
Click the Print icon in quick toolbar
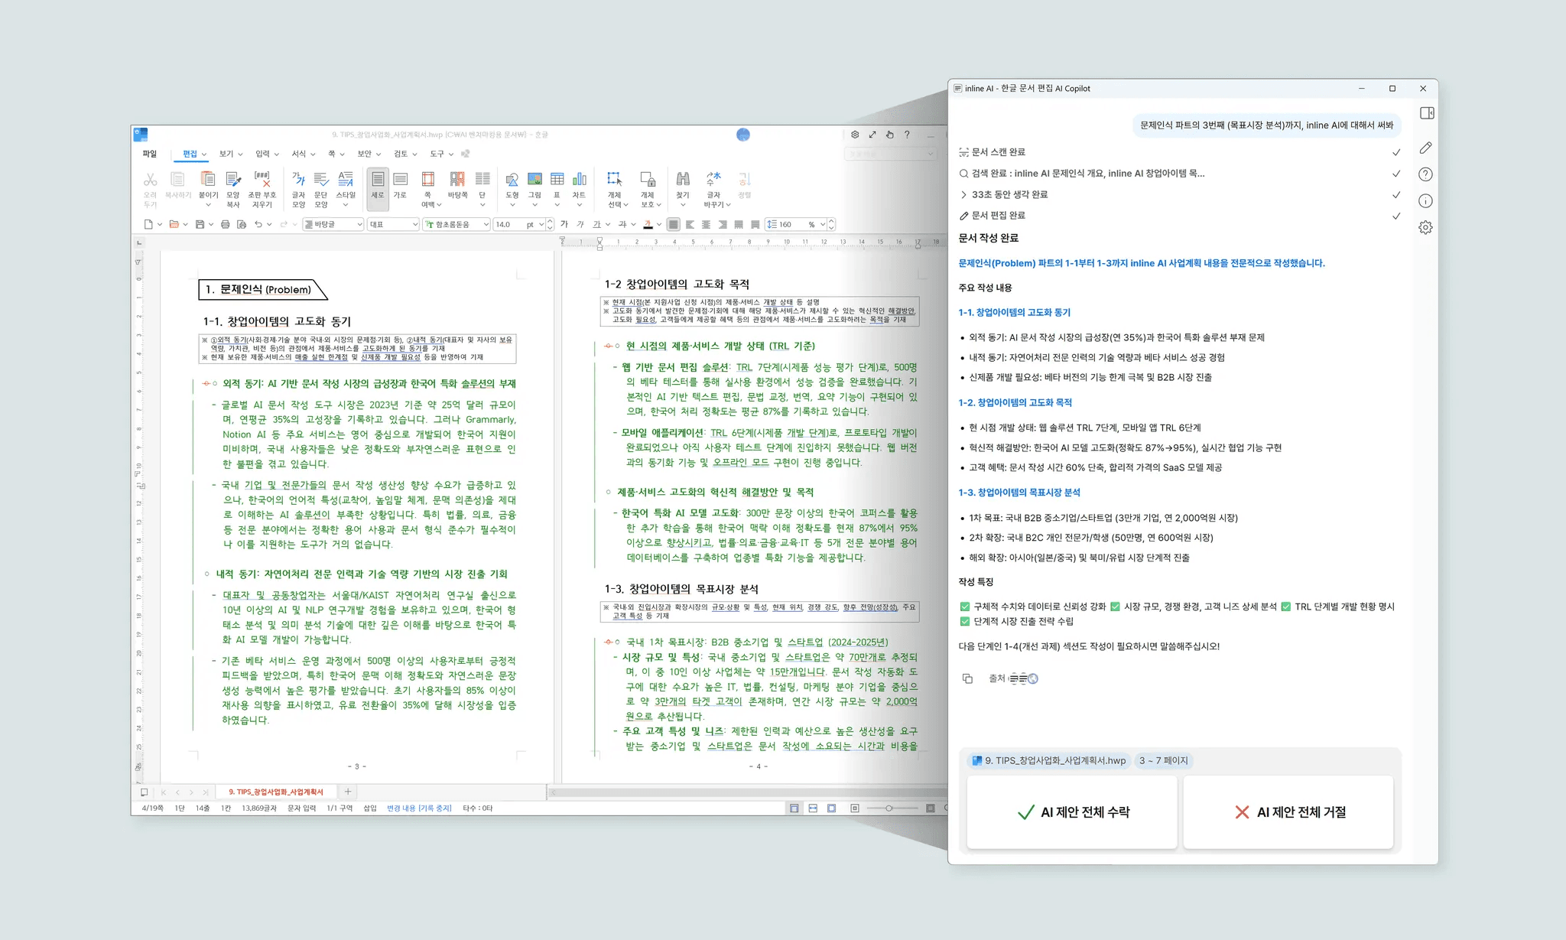[x=225, y=224]
